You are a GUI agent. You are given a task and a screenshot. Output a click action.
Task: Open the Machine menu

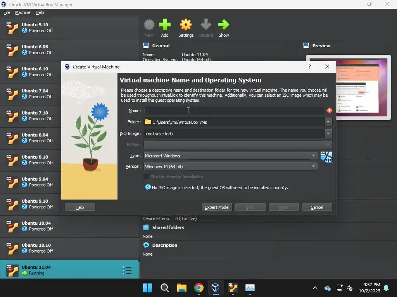tap(23, 12)
